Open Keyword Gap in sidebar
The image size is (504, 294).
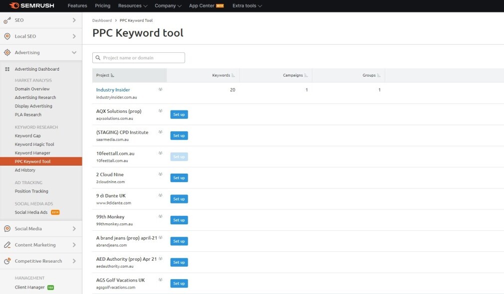point(27,136)
